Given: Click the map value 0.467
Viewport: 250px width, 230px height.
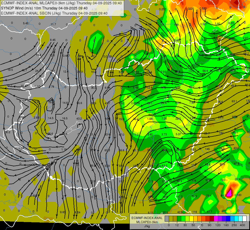Looking at the screenshot, I should pos(66,56).
